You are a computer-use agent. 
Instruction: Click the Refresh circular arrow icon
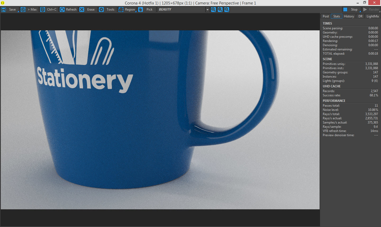coord(62,10)
